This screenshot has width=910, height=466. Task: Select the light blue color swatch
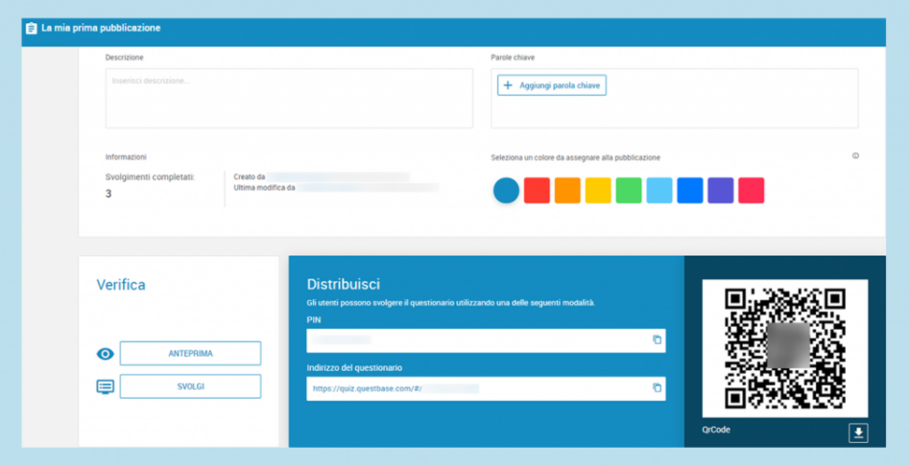point(659,190)
